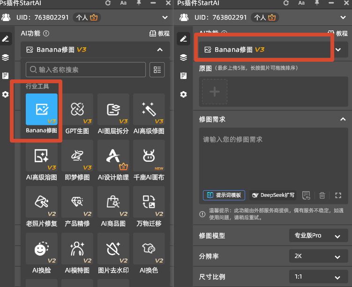Click the user avatar icon in left panel
This screenshot has width=352, height=287.
point(6,17)
